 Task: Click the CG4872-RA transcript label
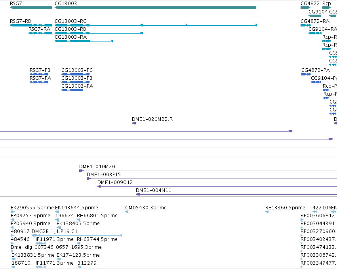tap(315, 21)
